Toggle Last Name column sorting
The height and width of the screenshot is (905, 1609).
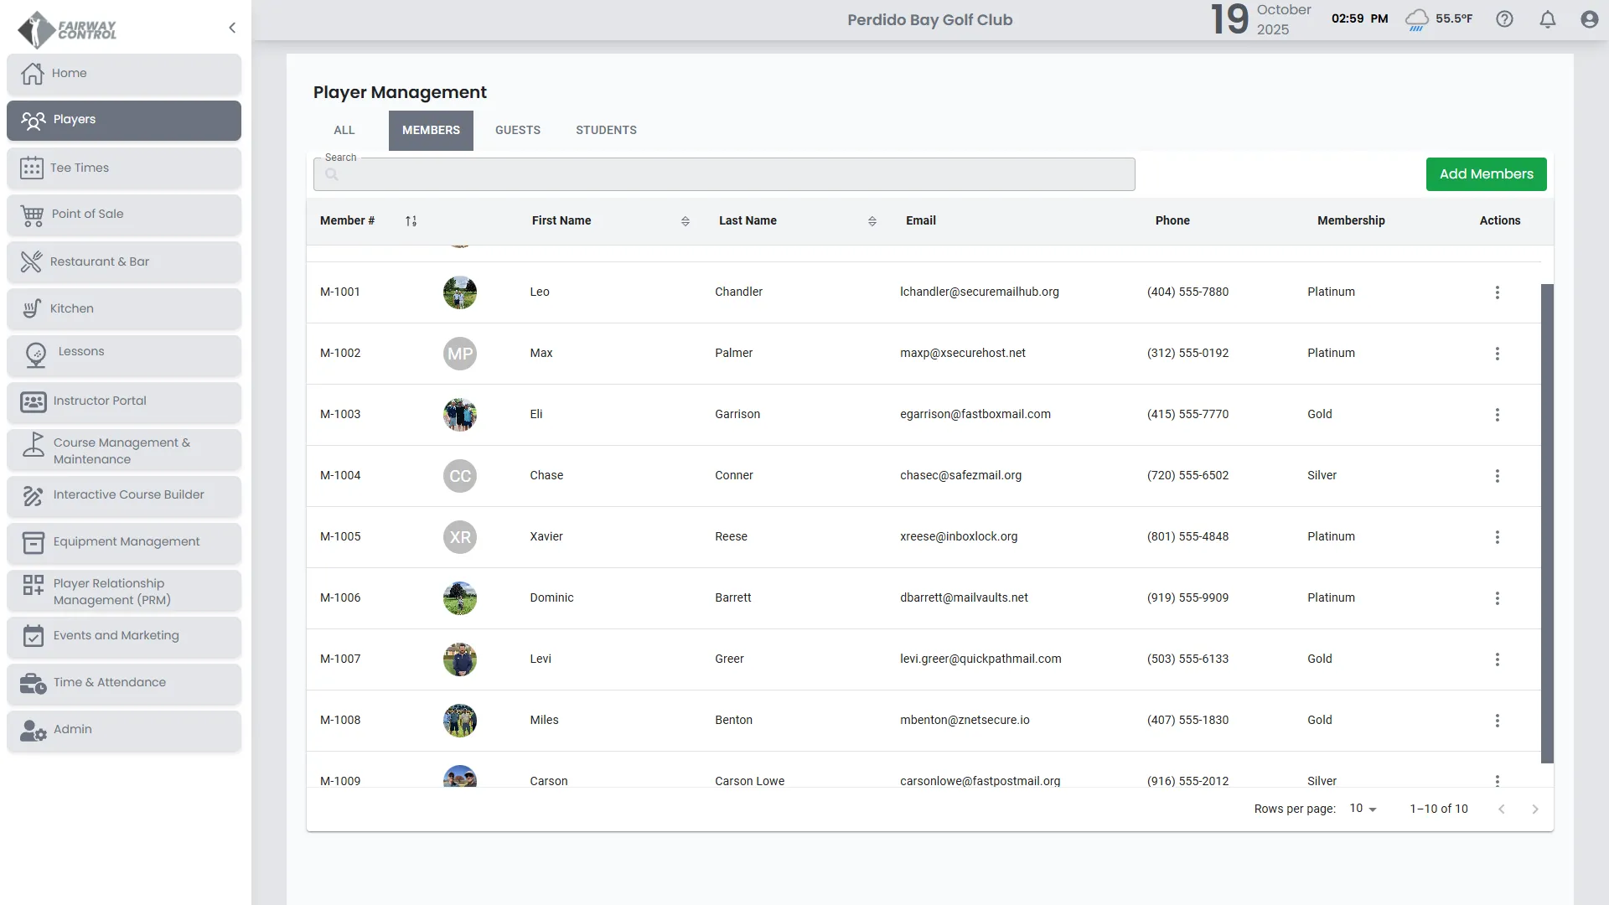click(x=872, y=221)
